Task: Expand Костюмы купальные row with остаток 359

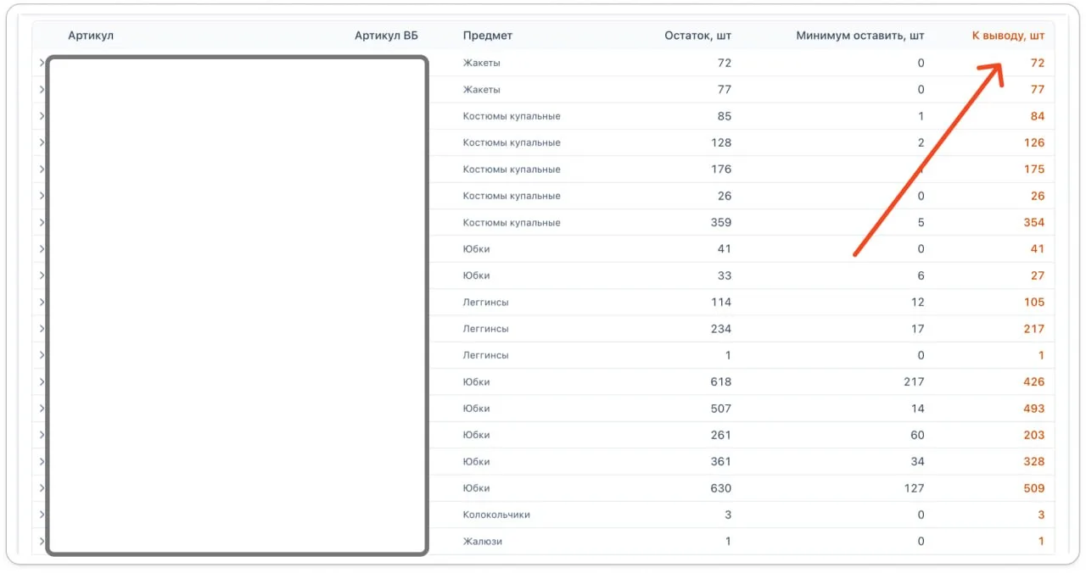Action: tap(42, 222)
